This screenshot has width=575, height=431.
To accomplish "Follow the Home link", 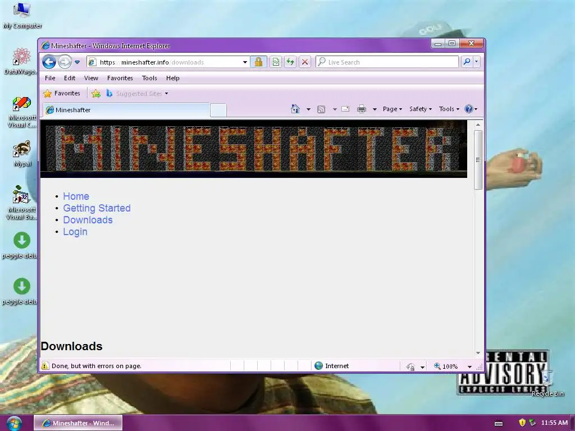I will (x=76, y=196).
